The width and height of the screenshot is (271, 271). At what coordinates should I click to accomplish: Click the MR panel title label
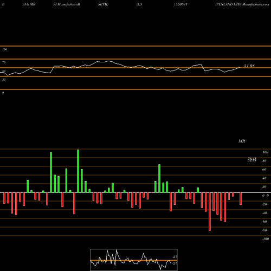pyautogui.click(x=242, y=141)
